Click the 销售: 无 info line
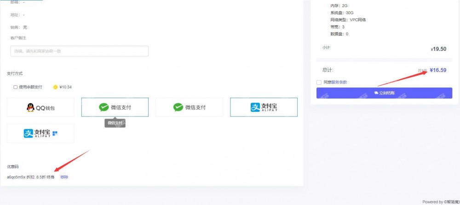Image resolution: width=460 pixels, height=205 pixels. pyautogui.click(x=19, y=28)
